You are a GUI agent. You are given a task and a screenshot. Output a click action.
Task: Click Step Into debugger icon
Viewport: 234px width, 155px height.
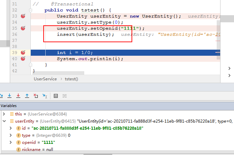(9, 96)
